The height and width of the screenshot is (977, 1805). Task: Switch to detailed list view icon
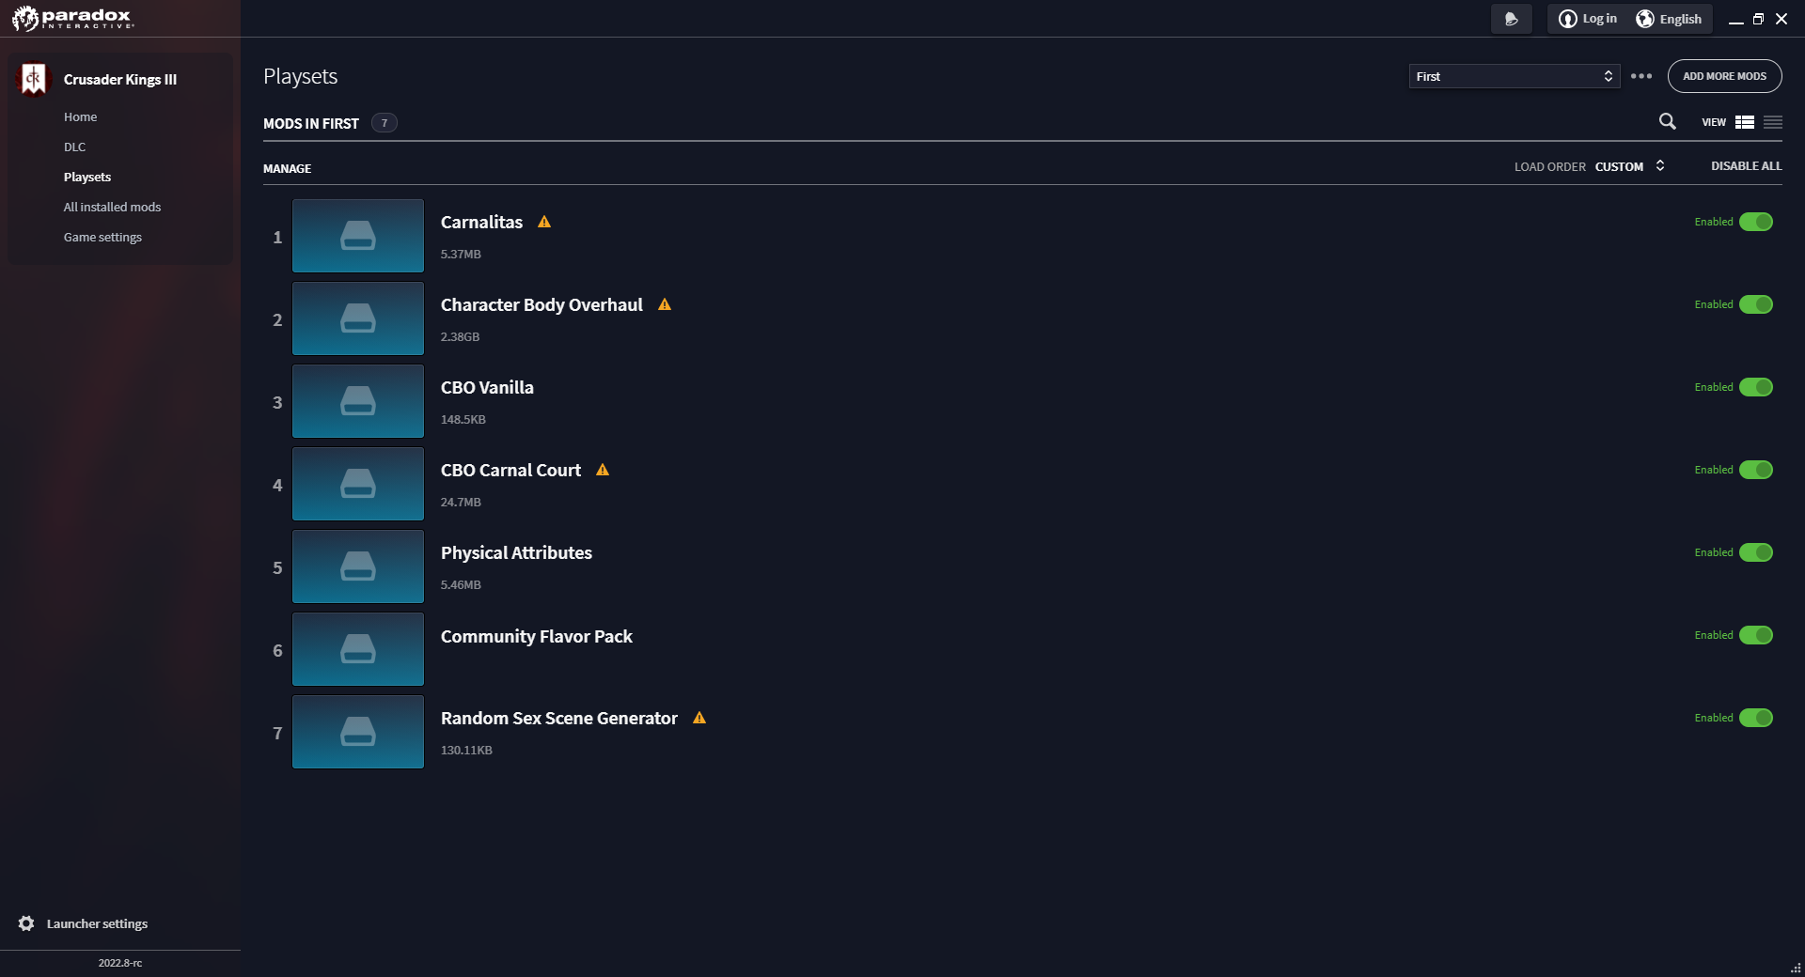(x=1745, y=122)
